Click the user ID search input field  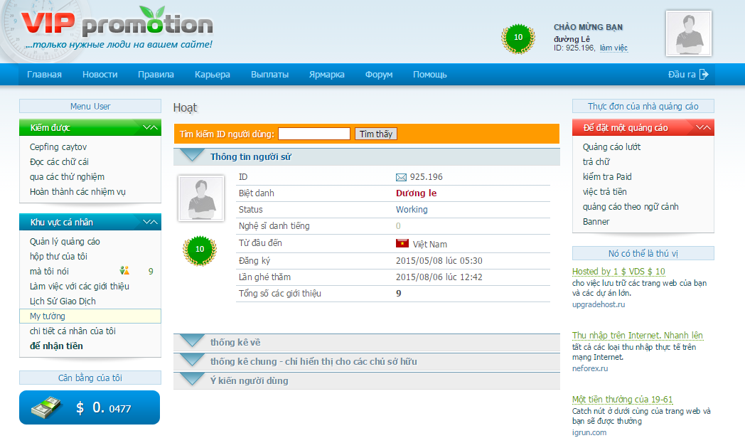(x=314, y=134)
